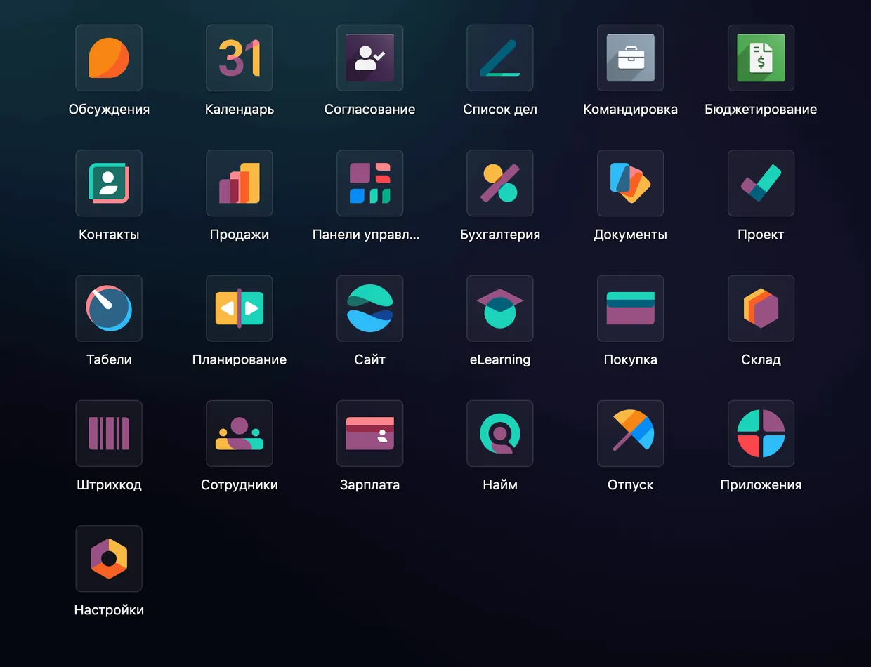Open the Штрихкод barcode icon
The width and height of the screenshot is (871, 667).
click(x=109, y=433)
